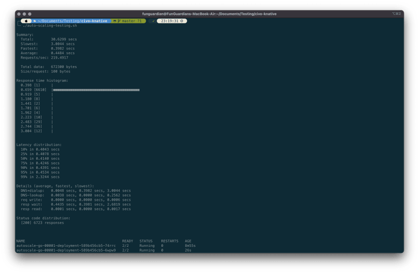This screenshot has height=273, width=419.
Task: Click the Details (average, fastest, slowest) heading
Action: [x=55, y=186]
